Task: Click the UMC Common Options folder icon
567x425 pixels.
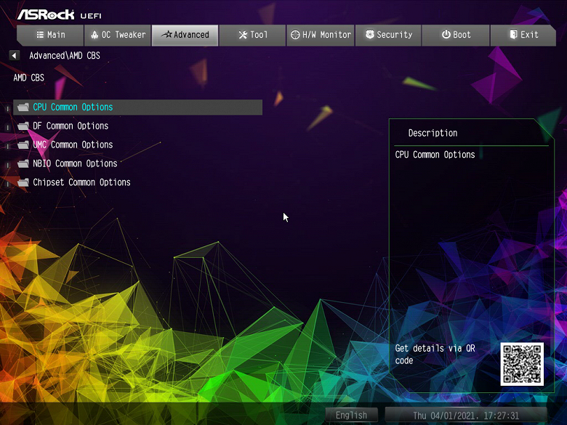Action: (23, 145)
